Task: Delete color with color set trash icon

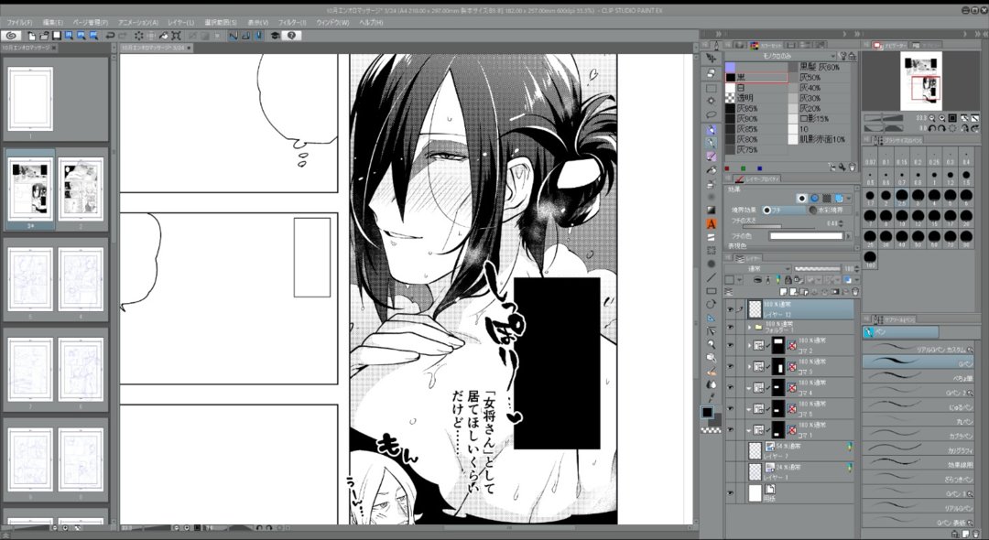Action: point(853,167)
